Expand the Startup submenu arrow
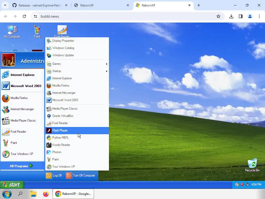 point(107,71)
